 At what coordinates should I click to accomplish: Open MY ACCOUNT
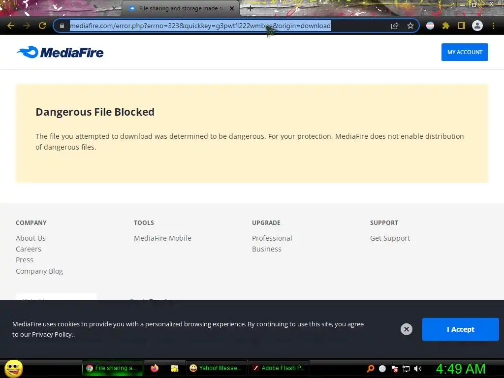[465, 52]
